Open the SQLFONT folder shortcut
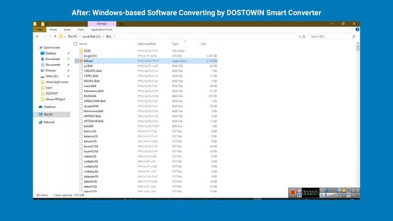The image size is (393, 221). (x=49, y=93)
